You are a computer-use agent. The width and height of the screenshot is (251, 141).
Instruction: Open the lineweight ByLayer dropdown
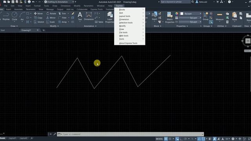pos(190,18)
